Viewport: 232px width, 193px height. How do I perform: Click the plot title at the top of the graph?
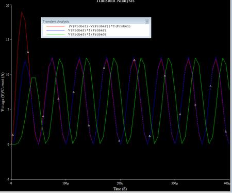click(115, 1)
